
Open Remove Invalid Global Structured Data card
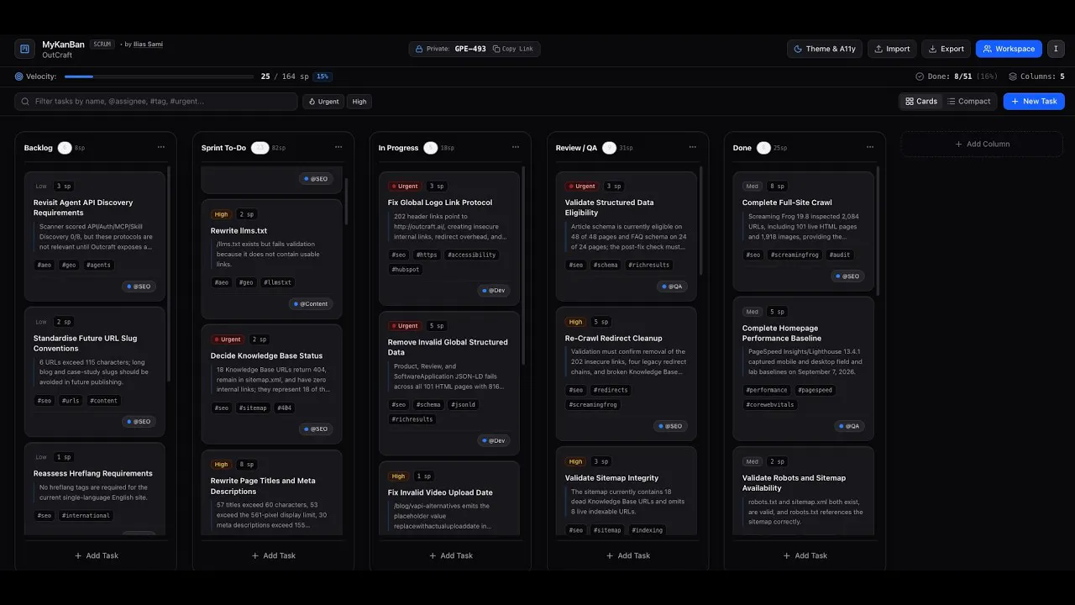pyautogui.click(x=449, y=383)
